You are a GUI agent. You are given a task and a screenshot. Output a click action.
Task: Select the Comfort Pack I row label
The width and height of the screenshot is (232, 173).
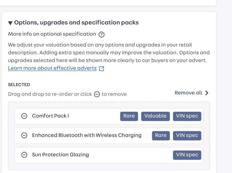50,116
